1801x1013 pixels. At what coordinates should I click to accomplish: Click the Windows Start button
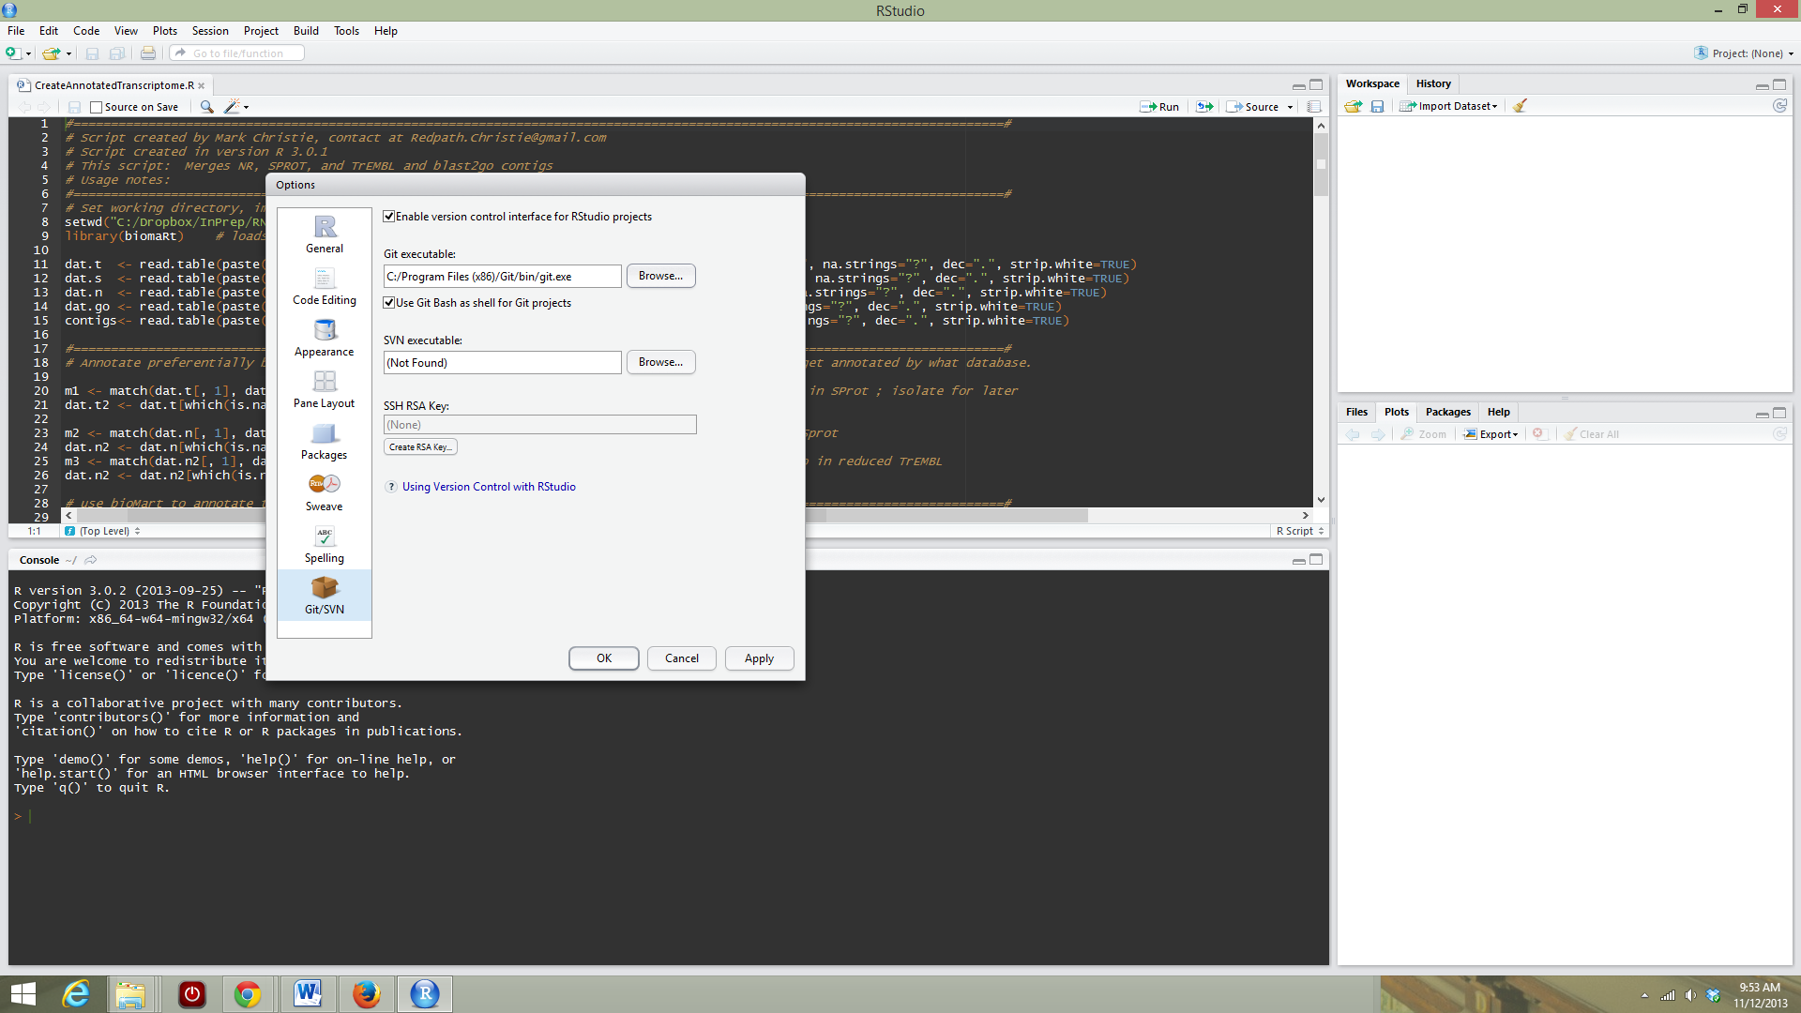[23, 994]
